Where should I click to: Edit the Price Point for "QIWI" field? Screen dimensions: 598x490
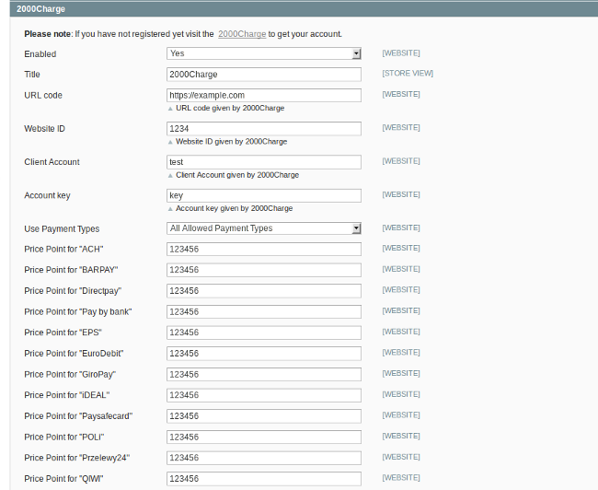coord(263,479)
